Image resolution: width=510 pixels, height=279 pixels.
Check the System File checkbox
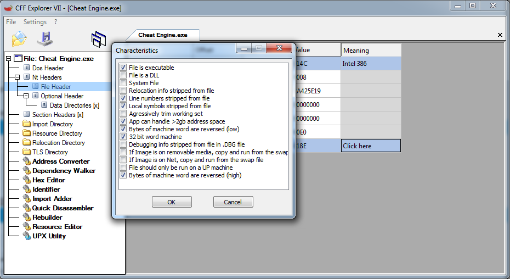pyautogui.click(x=123, y=83)
